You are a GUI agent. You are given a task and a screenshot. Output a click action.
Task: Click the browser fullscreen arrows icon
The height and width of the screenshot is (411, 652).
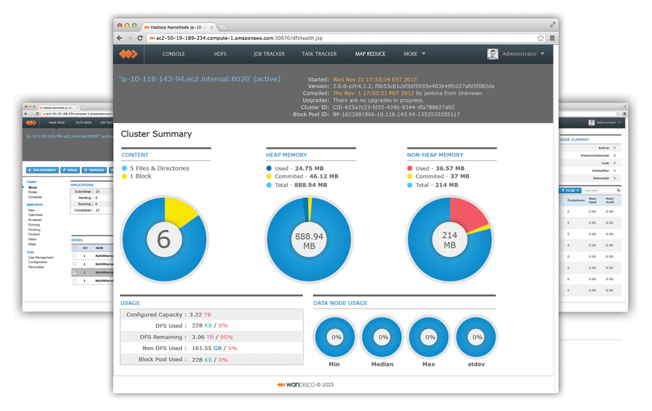(x=552, y=25)
